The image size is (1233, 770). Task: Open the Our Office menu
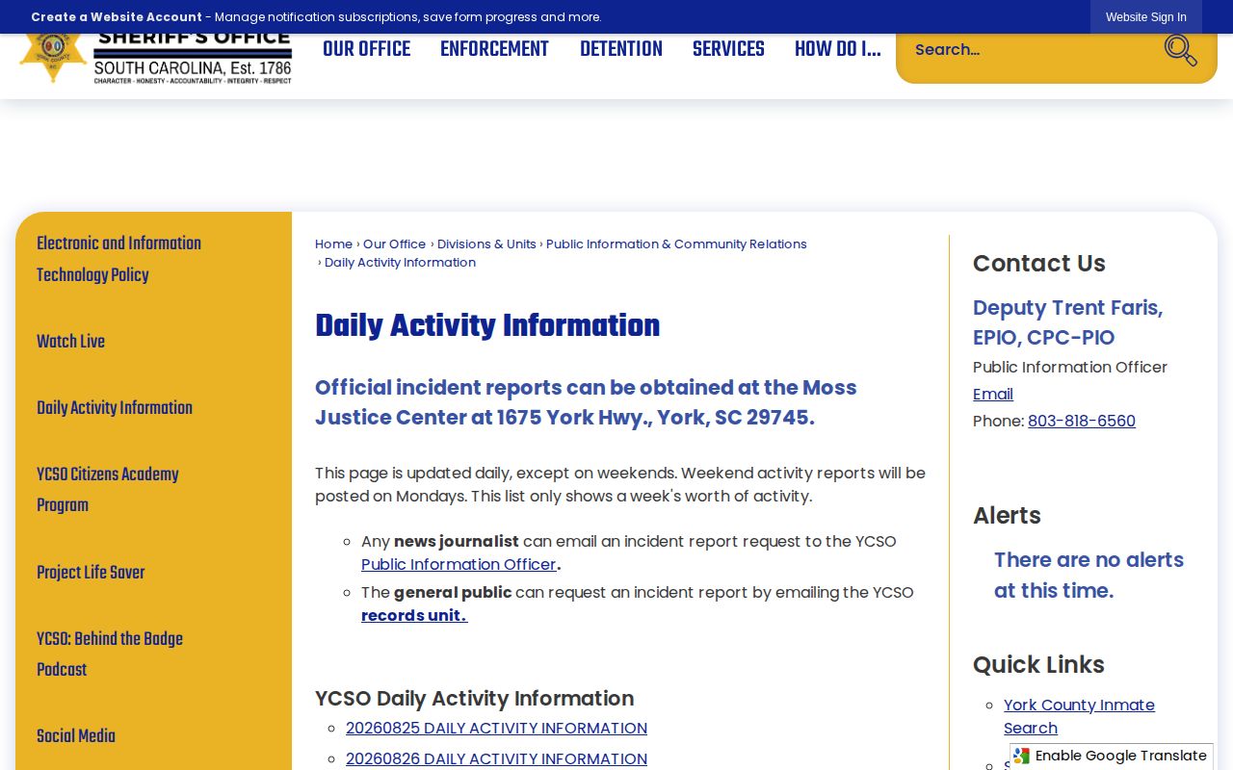pos(366,50)
